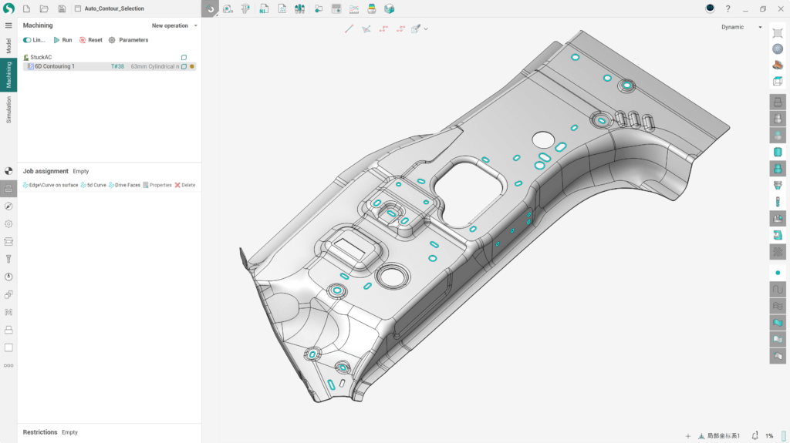
Task: Click the NL code generation toolbar icon
Action: pyautogui.click(x=264, y=8)
